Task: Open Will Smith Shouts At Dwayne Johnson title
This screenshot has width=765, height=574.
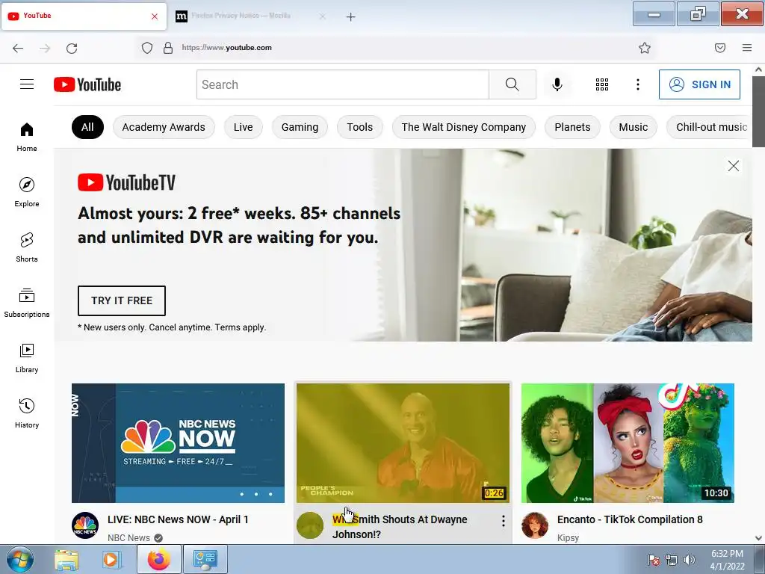Action: (400, 527)
